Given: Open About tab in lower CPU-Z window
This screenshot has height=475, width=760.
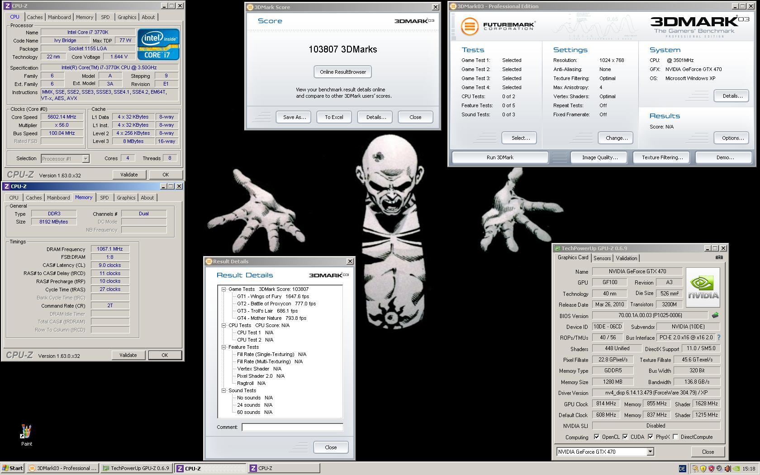Looking at the screenshot, I should (x=147, y=198).
